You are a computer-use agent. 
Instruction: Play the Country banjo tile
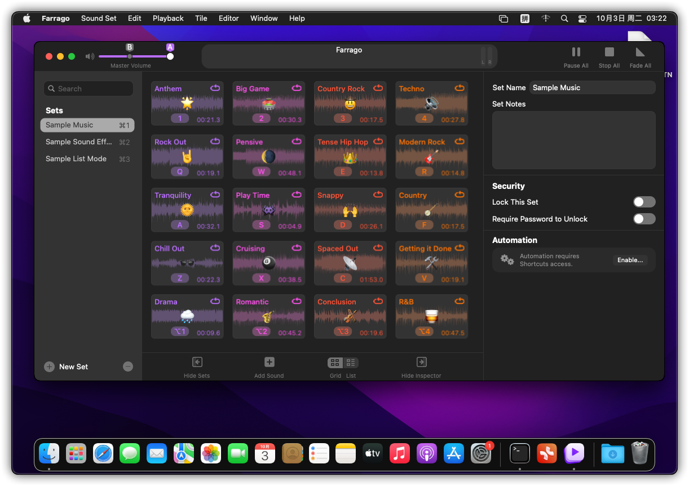pos(431,210)
